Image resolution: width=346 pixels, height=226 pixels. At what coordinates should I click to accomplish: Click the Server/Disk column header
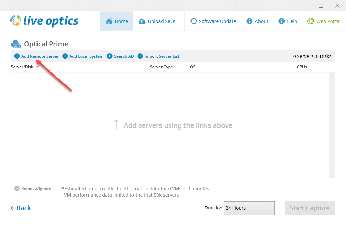[22, 67]
